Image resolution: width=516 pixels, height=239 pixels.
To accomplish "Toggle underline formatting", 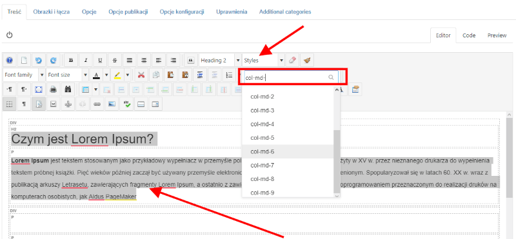I will click(100, 61).
